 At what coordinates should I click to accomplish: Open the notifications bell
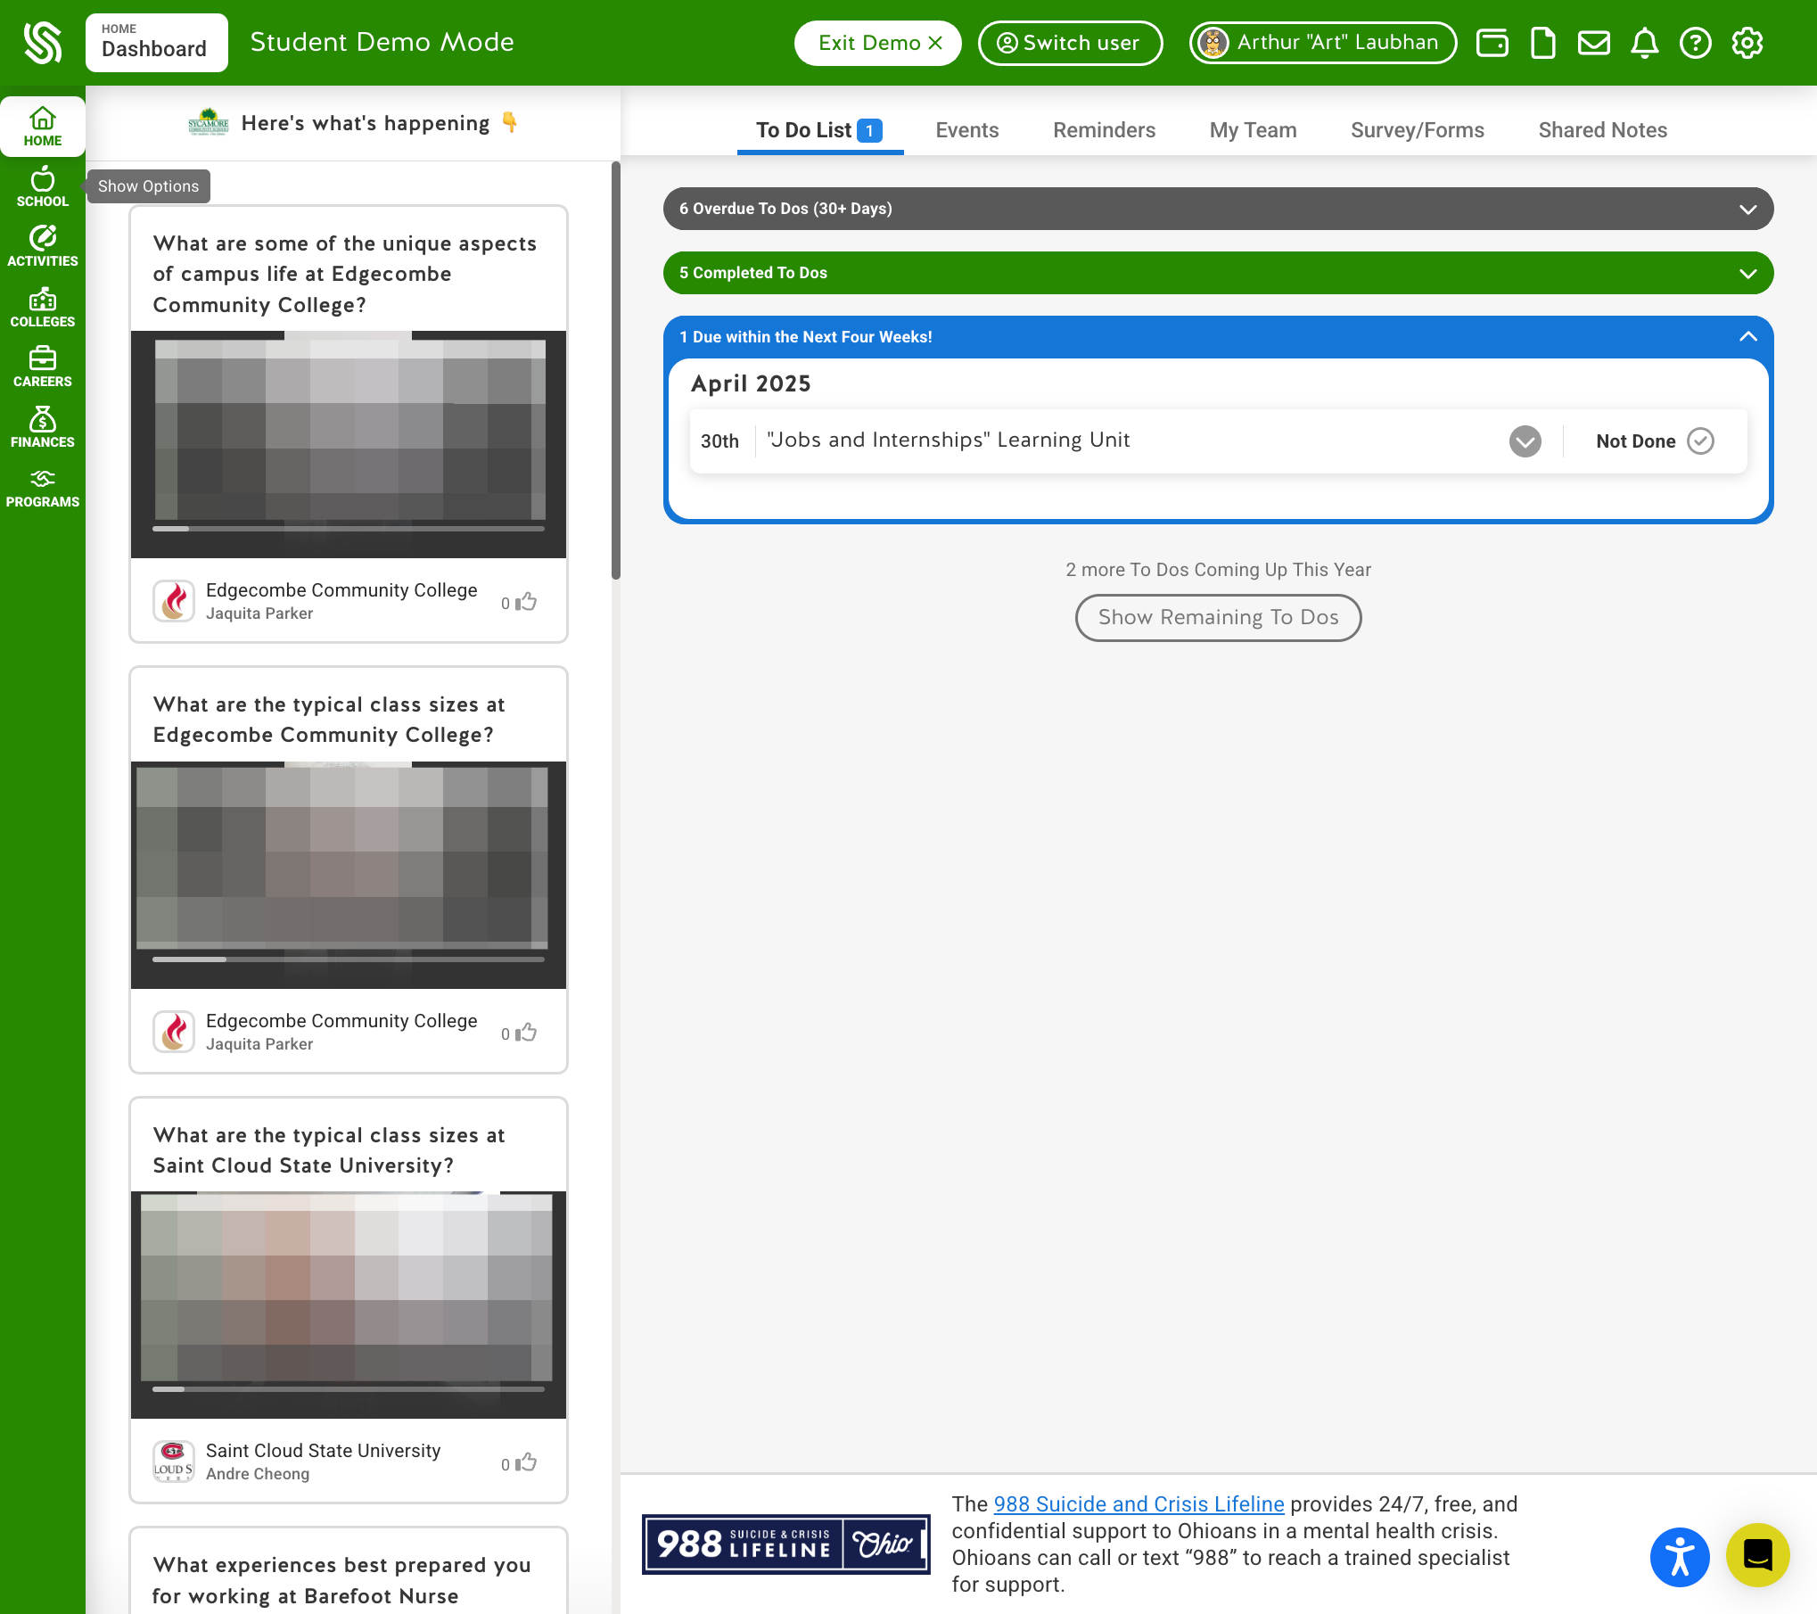pyautogui.click(x=1645, y=43)
